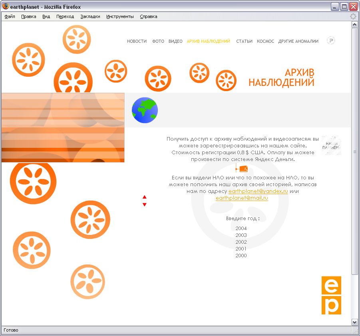Go to the КОСМОС section
Screen dimensions: 360x336
tap(265, 41)
